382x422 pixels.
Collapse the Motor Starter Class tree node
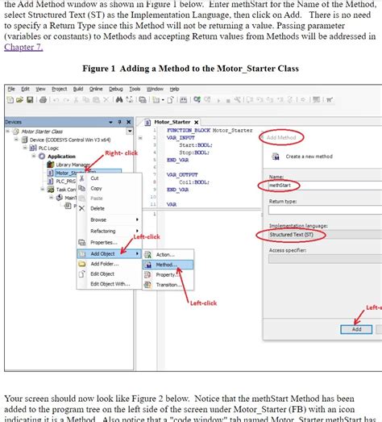click(x=8, y=131)
